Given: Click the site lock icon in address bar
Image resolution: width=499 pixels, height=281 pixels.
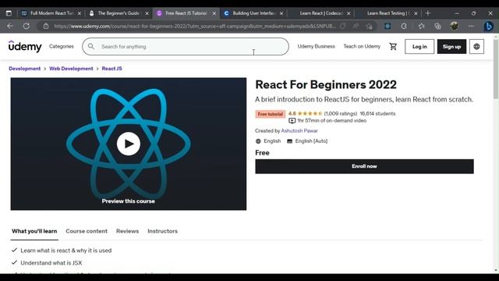Looking at the screenshot, I should (x=46, y=26).
